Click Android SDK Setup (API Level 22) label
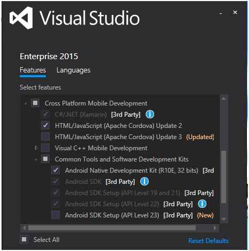The width and height of the screenshot is (249, 251). [112, 204]
